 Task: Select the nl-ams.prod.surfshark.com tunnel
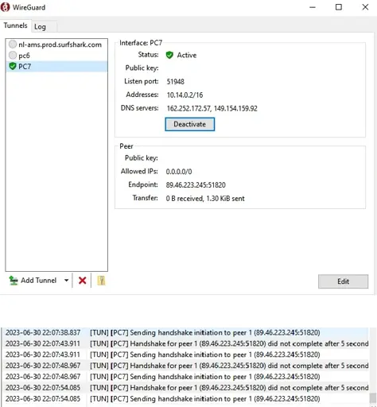tap(56, 45)
